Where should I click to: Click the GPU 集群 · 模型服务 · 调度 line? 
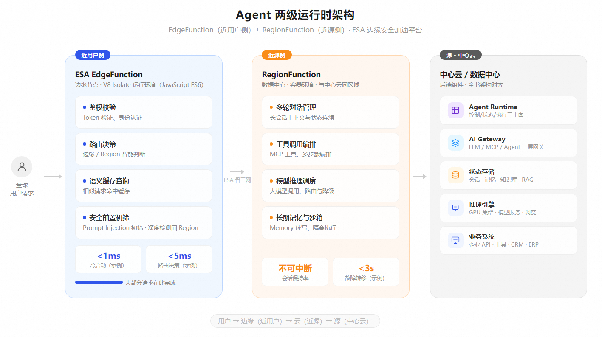click(503, 212)
